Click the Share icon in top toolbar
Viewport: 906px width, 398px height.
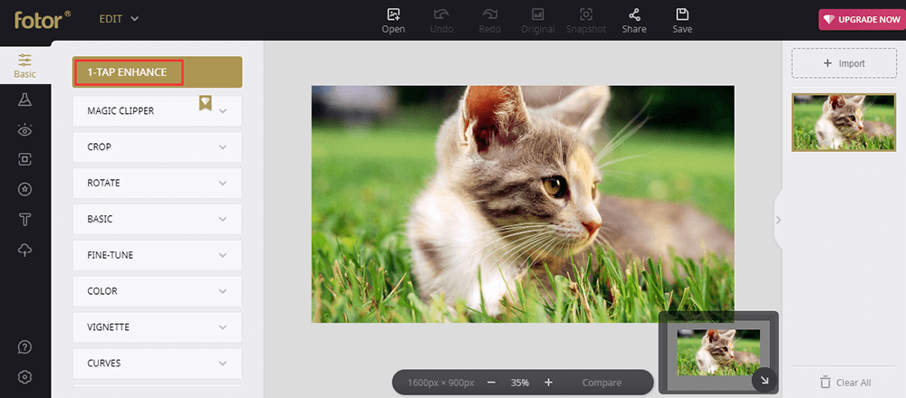tap(634, 21)
